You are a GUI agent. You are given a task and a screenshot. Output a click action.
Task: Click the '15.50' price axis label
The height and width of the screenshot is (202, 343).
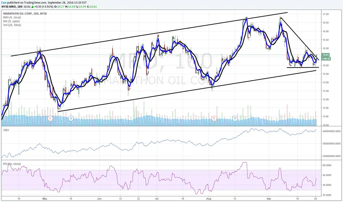[x=325, y=40]
